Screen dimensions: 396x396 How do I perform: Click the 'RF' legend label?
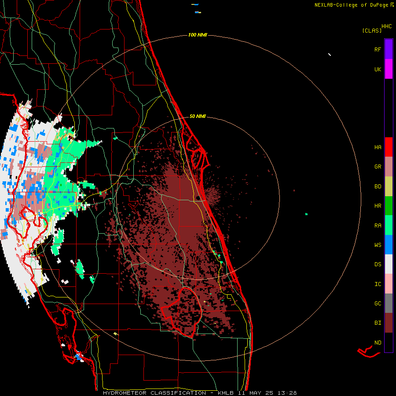378,50
